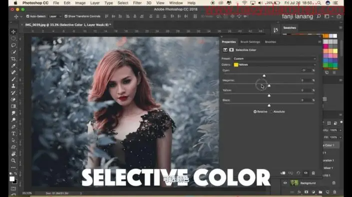This screenshot has width=352, height=197.
Task: Click the Yellow percentage value field
Action: [x=306, y=91]
